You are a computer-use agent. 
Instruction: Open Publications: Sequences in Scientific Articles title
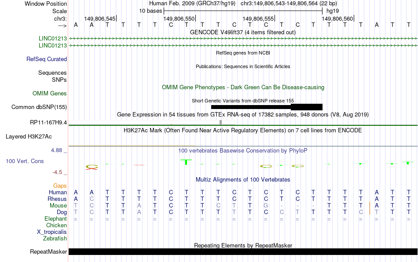(243, 66)
